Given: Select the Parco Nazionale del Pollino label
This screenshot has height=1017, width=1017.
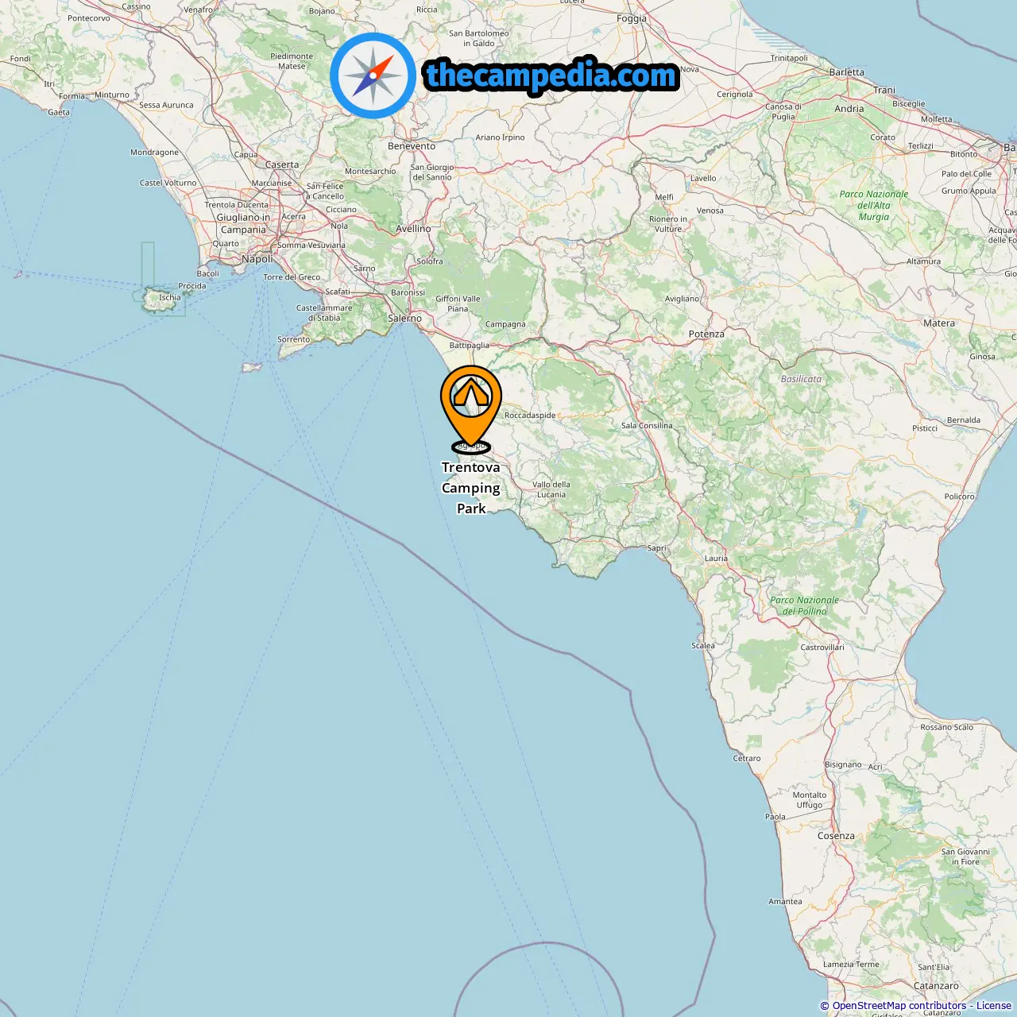Looking at the screenshot, I should (x=804, y=605).
